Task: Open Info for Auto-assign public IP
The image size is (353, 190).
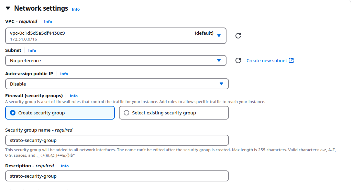Action: tap(64, 74)
